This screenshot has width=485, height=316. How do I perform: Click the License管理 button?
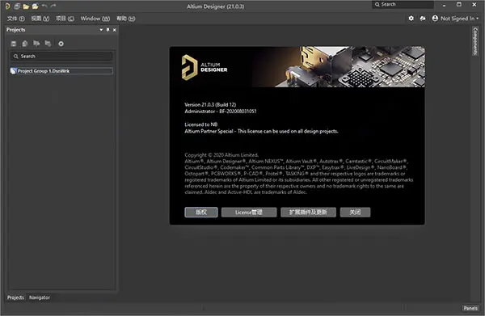(x=249, y=212)
